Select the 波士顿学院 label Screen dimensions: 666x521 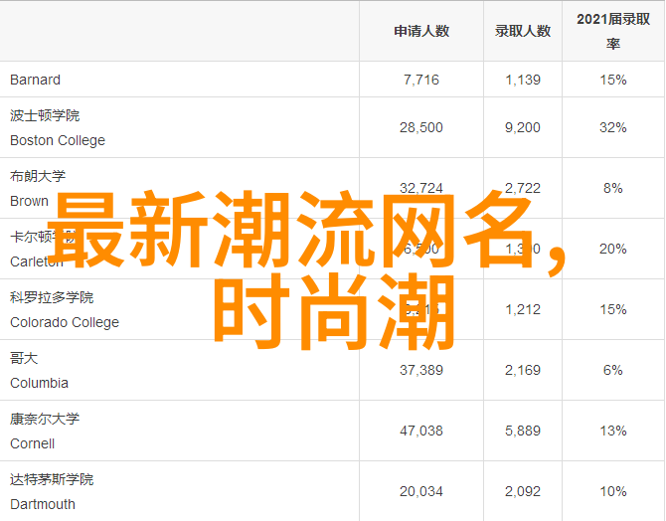(x=45, y=115)
